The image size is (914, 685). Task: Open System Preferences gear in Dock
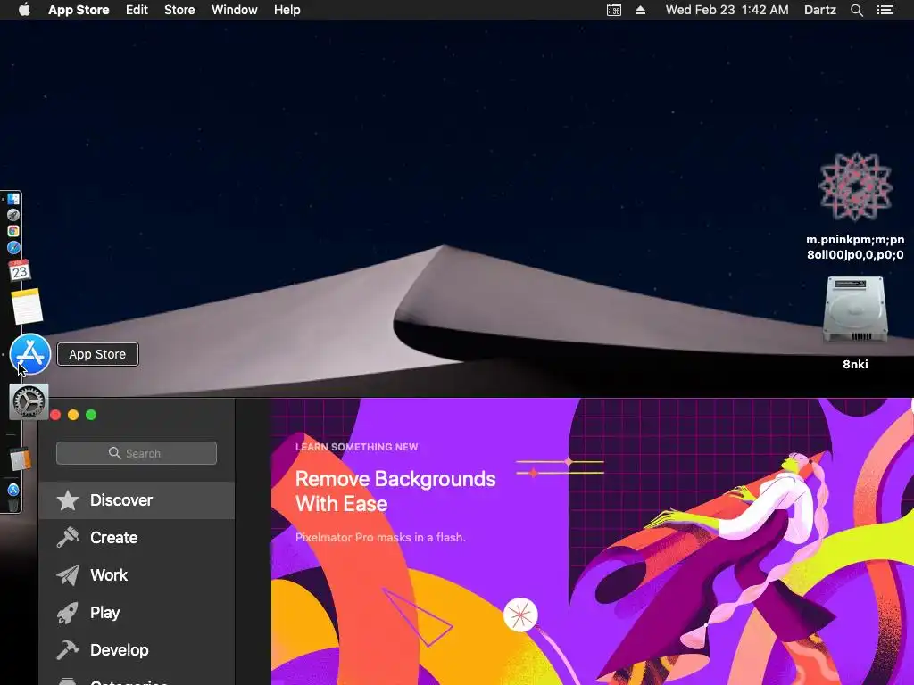click(29, 401)
